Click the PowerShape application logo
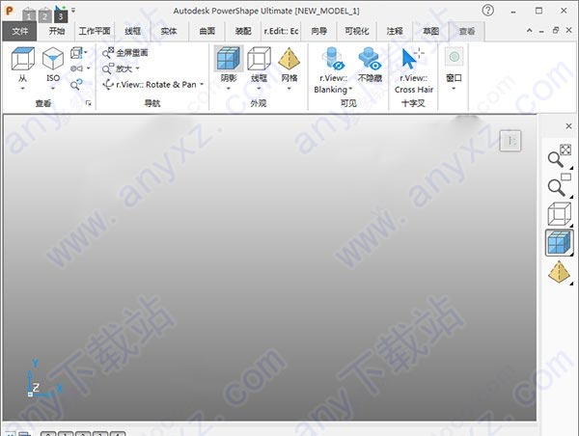 [10, 11]
